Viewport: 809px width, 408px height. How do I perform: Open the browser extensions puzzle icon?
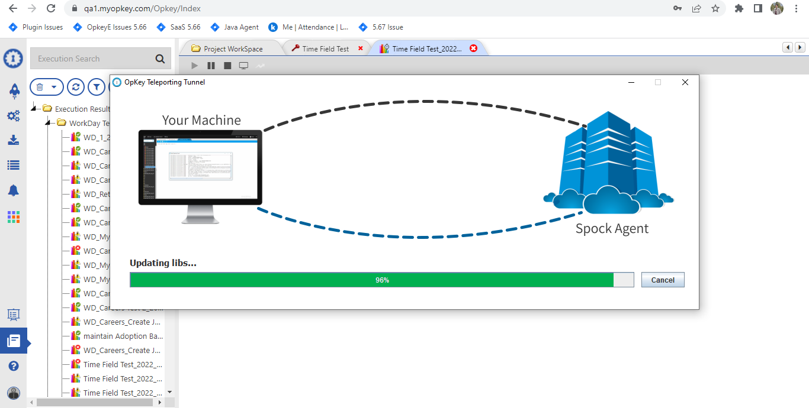[739, 8]
